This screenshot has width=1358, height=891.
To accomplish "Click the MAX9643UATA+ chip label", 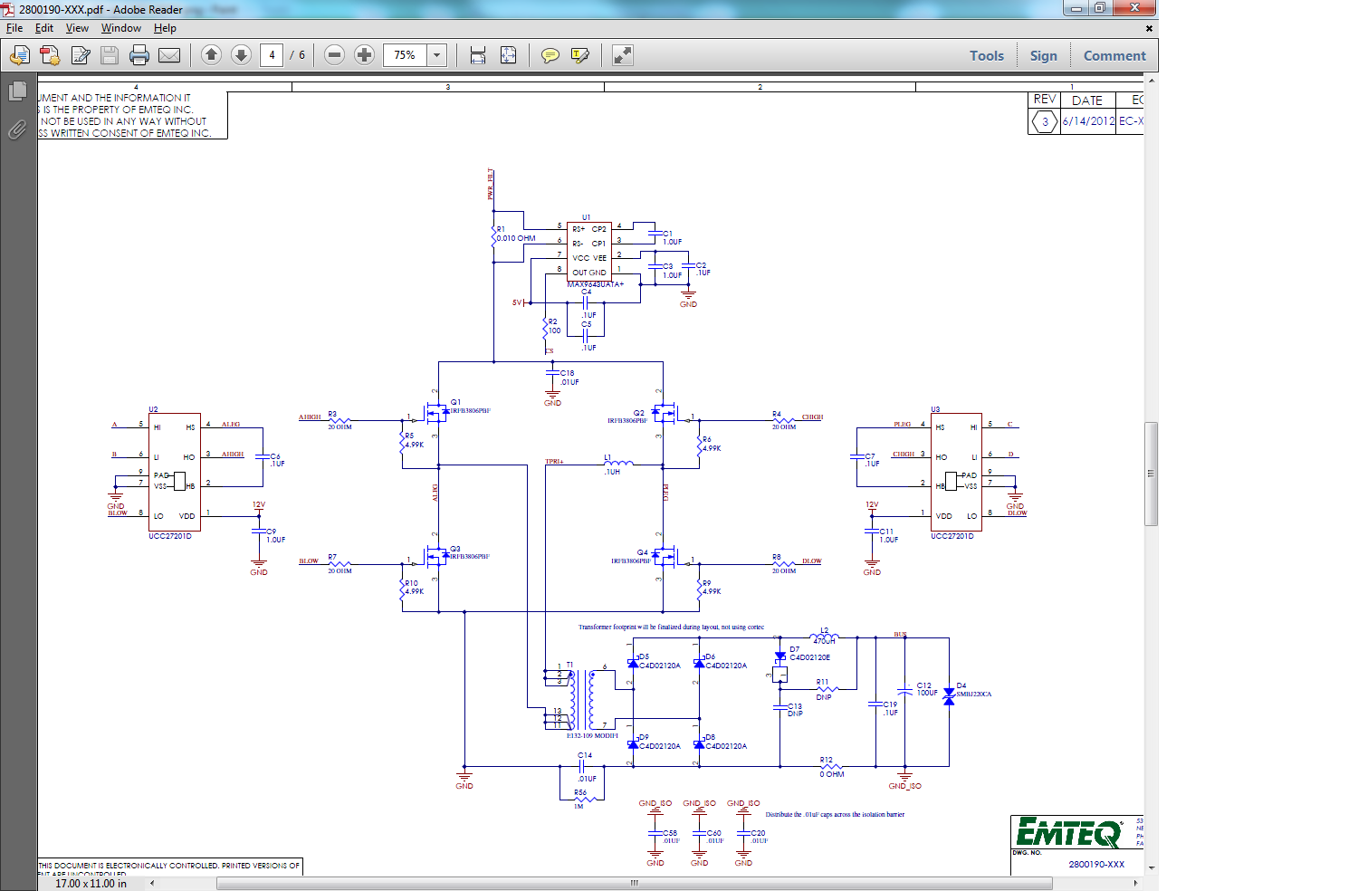I will point(596,284).
